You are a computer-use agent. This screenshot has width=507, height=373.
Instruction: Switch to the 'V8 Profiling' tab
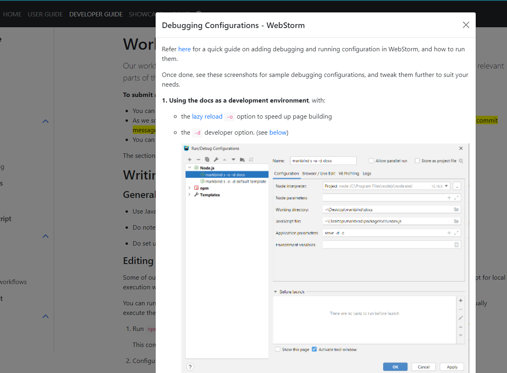(349, 173)
